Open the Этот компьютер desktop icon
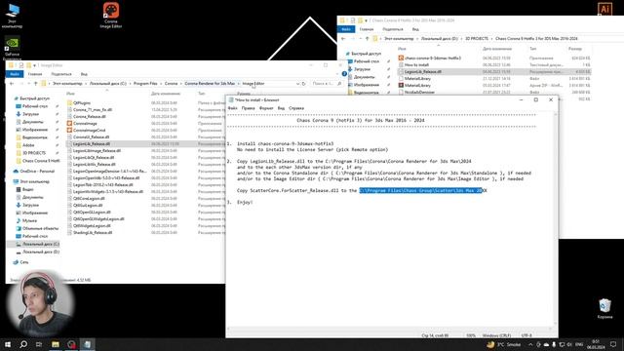Screen dimensions: 624x351 click(x=12, y=16)
